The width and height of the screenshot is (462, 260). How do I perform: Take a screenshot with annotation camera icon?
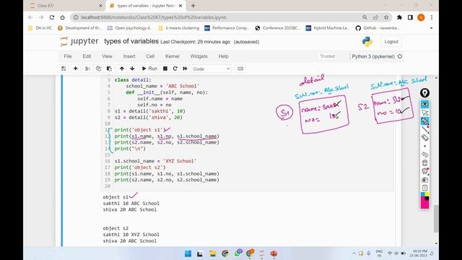pyautogui.click(x=424, y=180)
